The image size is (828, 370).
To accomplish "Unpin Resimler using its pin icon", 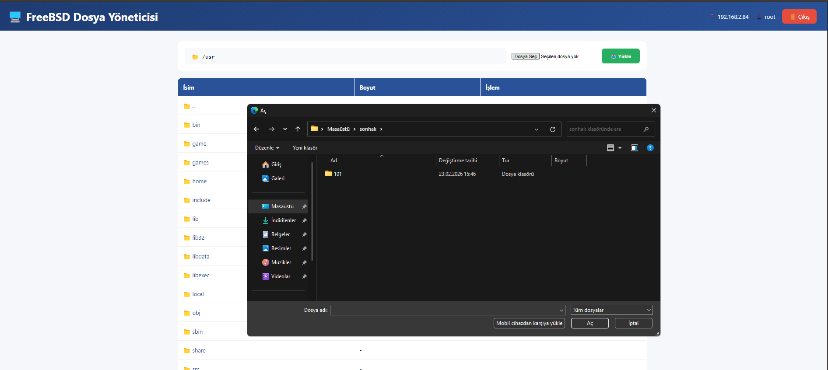I will tap(304, 248).
